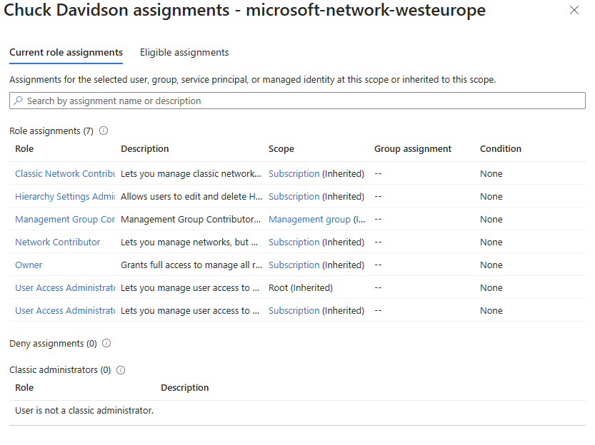This screenshot has height=445, width=595.
Task: Click 'Allows users to edit and delete H...' description
Action: tap(191, 197)
